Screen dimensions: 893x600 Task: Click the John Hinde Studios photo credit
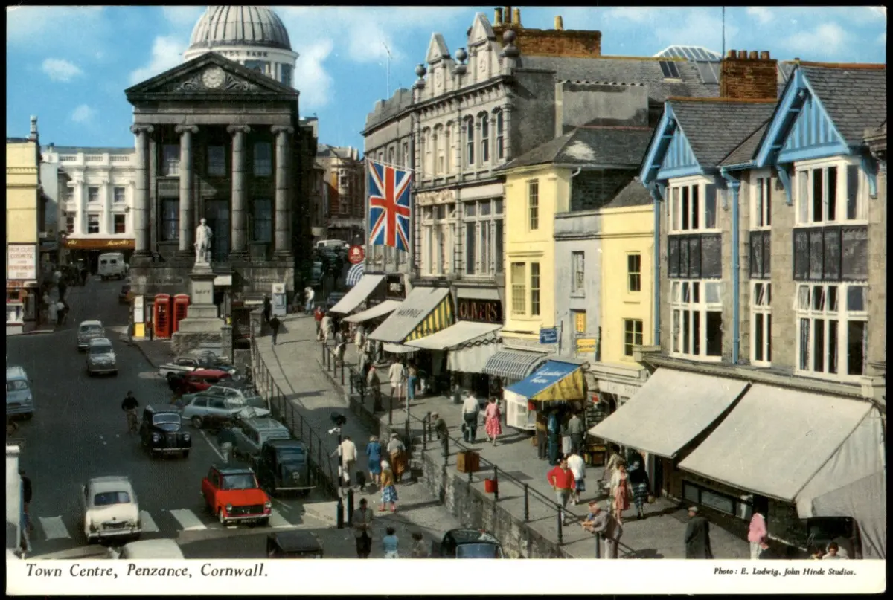[784, 572]
